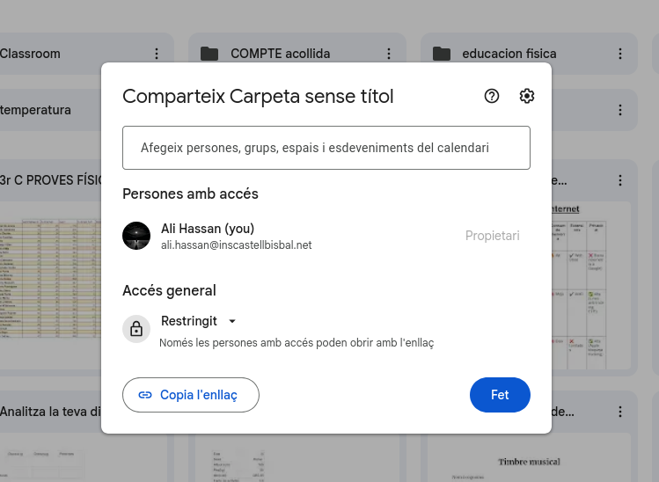Focus the Afegeix persones input field

click(x=326, y=148)
